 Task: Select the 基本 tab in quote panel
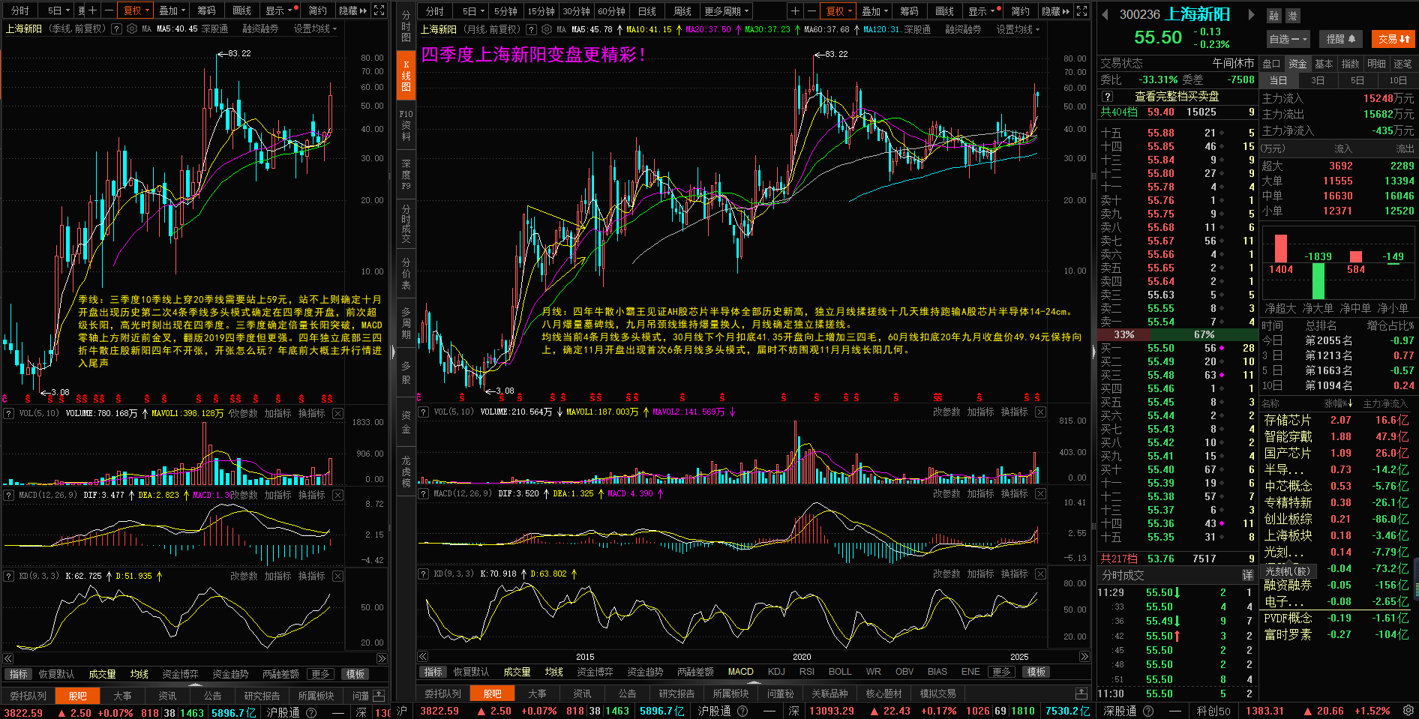pos(1324,64)
